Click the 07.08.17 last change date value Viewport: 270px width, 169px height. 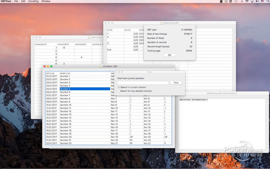[188, 34]
